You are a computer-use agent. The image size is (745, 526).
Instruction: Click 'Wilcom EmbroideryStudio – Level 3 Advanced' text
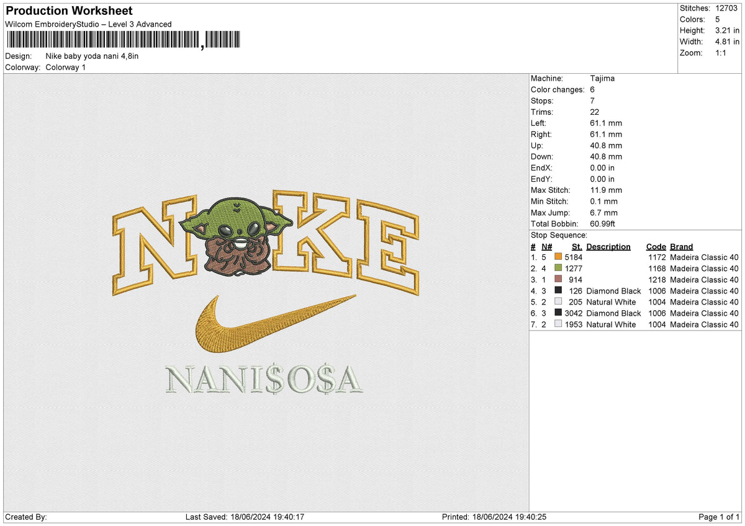tap(88, 24)
